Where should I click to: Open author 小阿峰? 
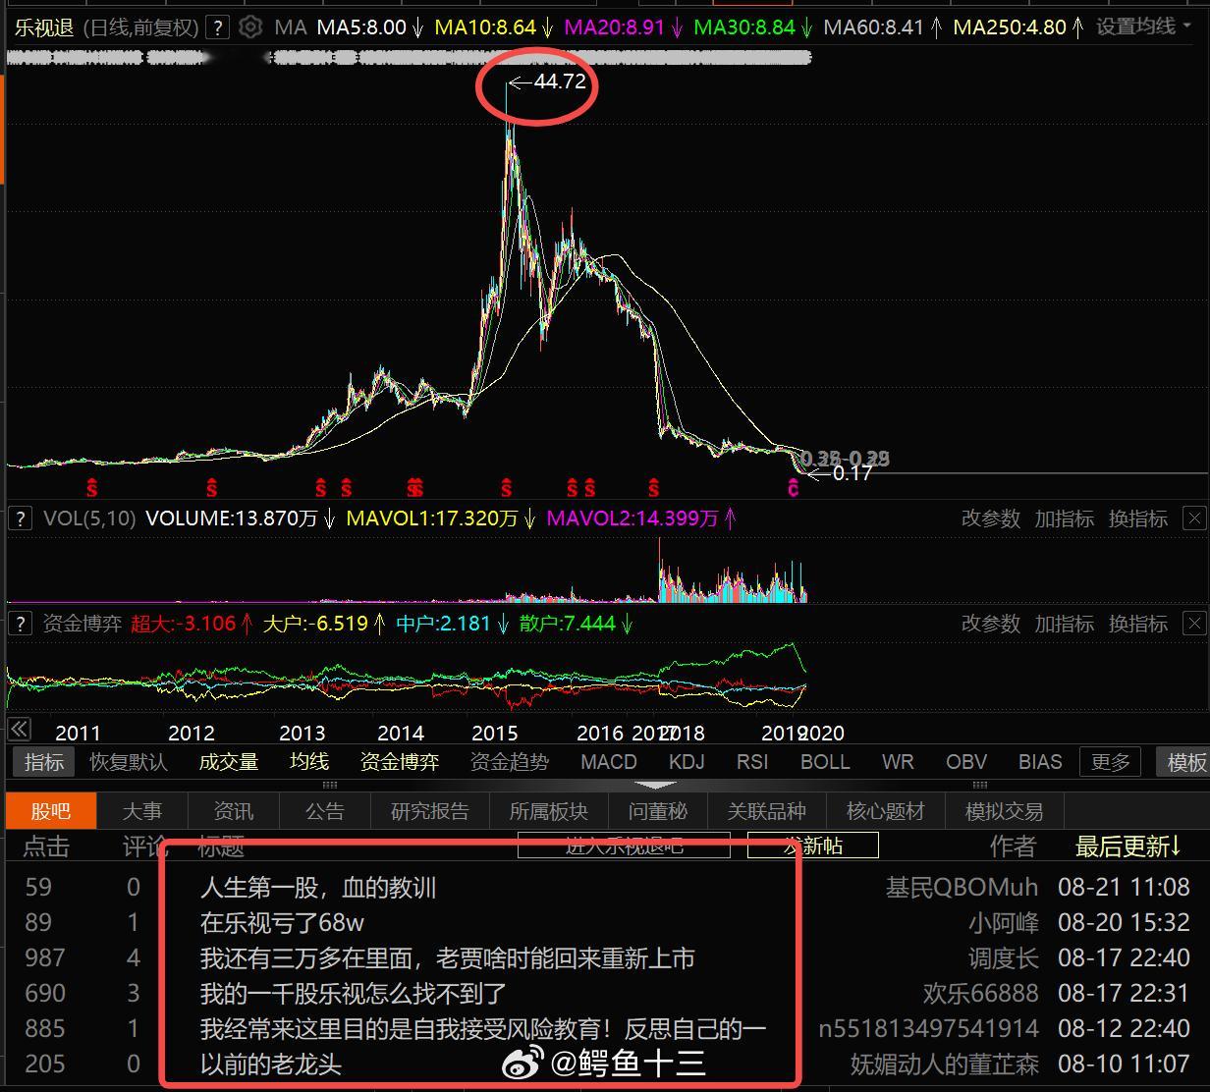(1003, 923)
